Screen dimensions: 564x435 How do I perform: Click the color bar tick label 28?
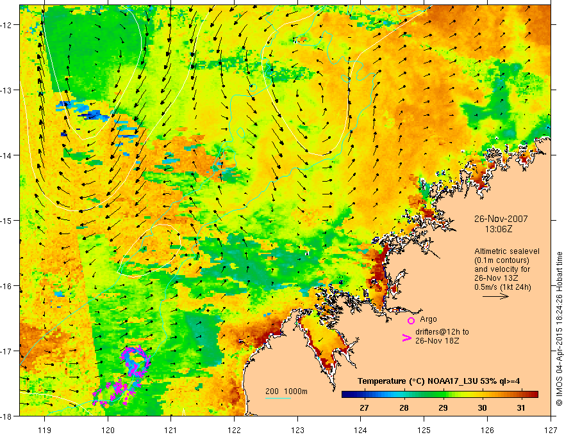click(404, 408)
